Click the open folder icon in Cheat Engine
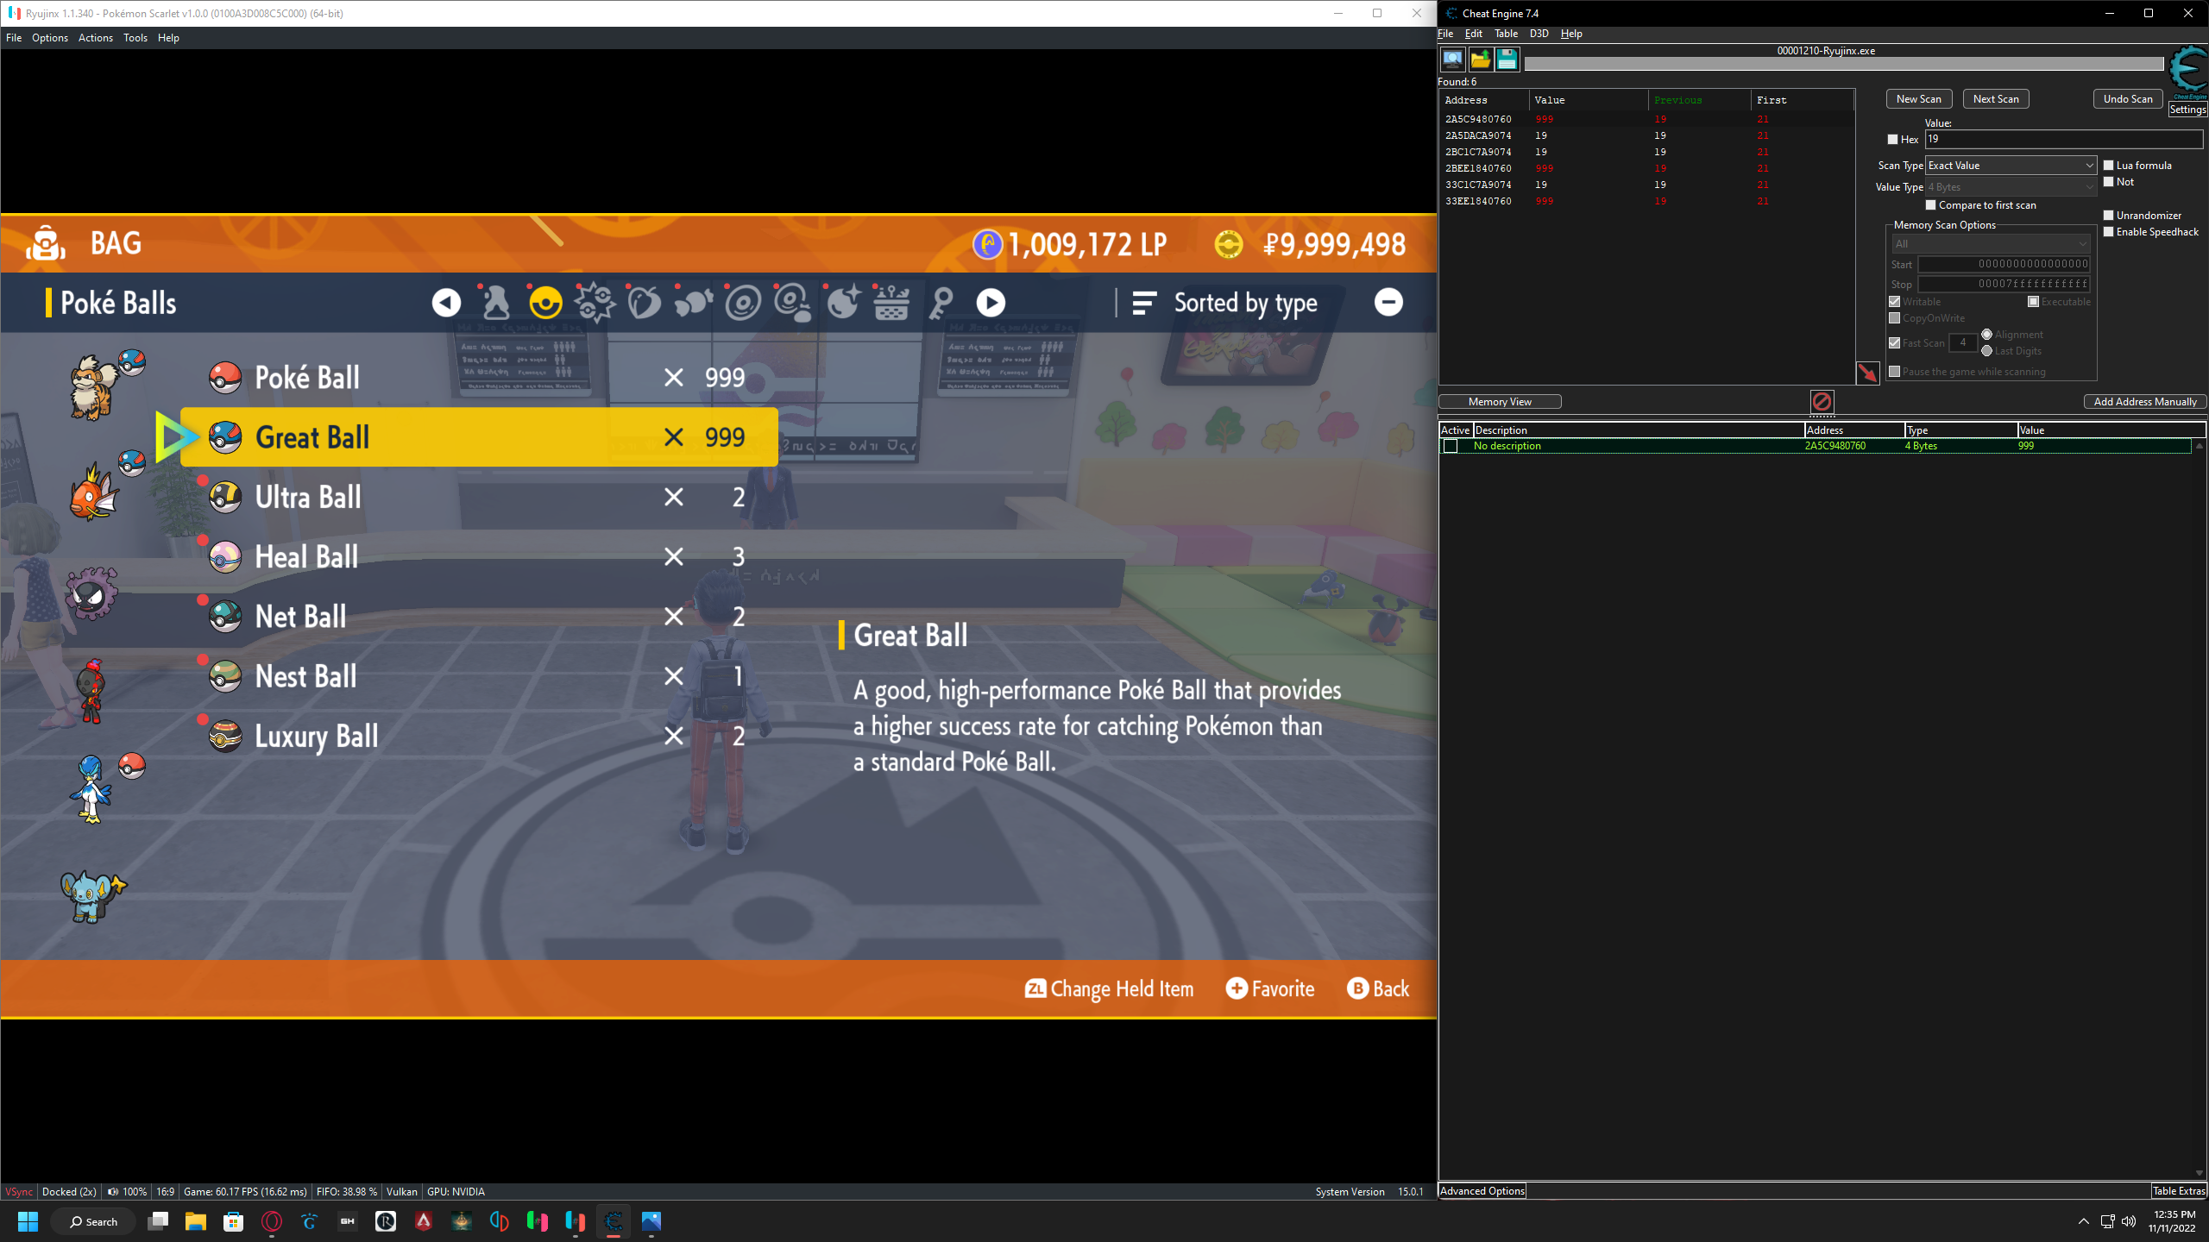Viewport: 2209px width, 1242px height. (x=1481, y=60)
